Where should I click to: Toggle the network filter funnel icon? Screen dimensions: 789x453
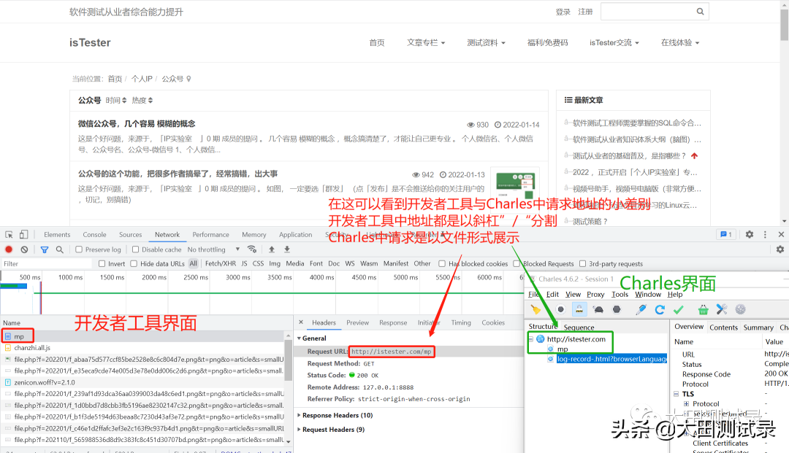[x=44, y=249]
